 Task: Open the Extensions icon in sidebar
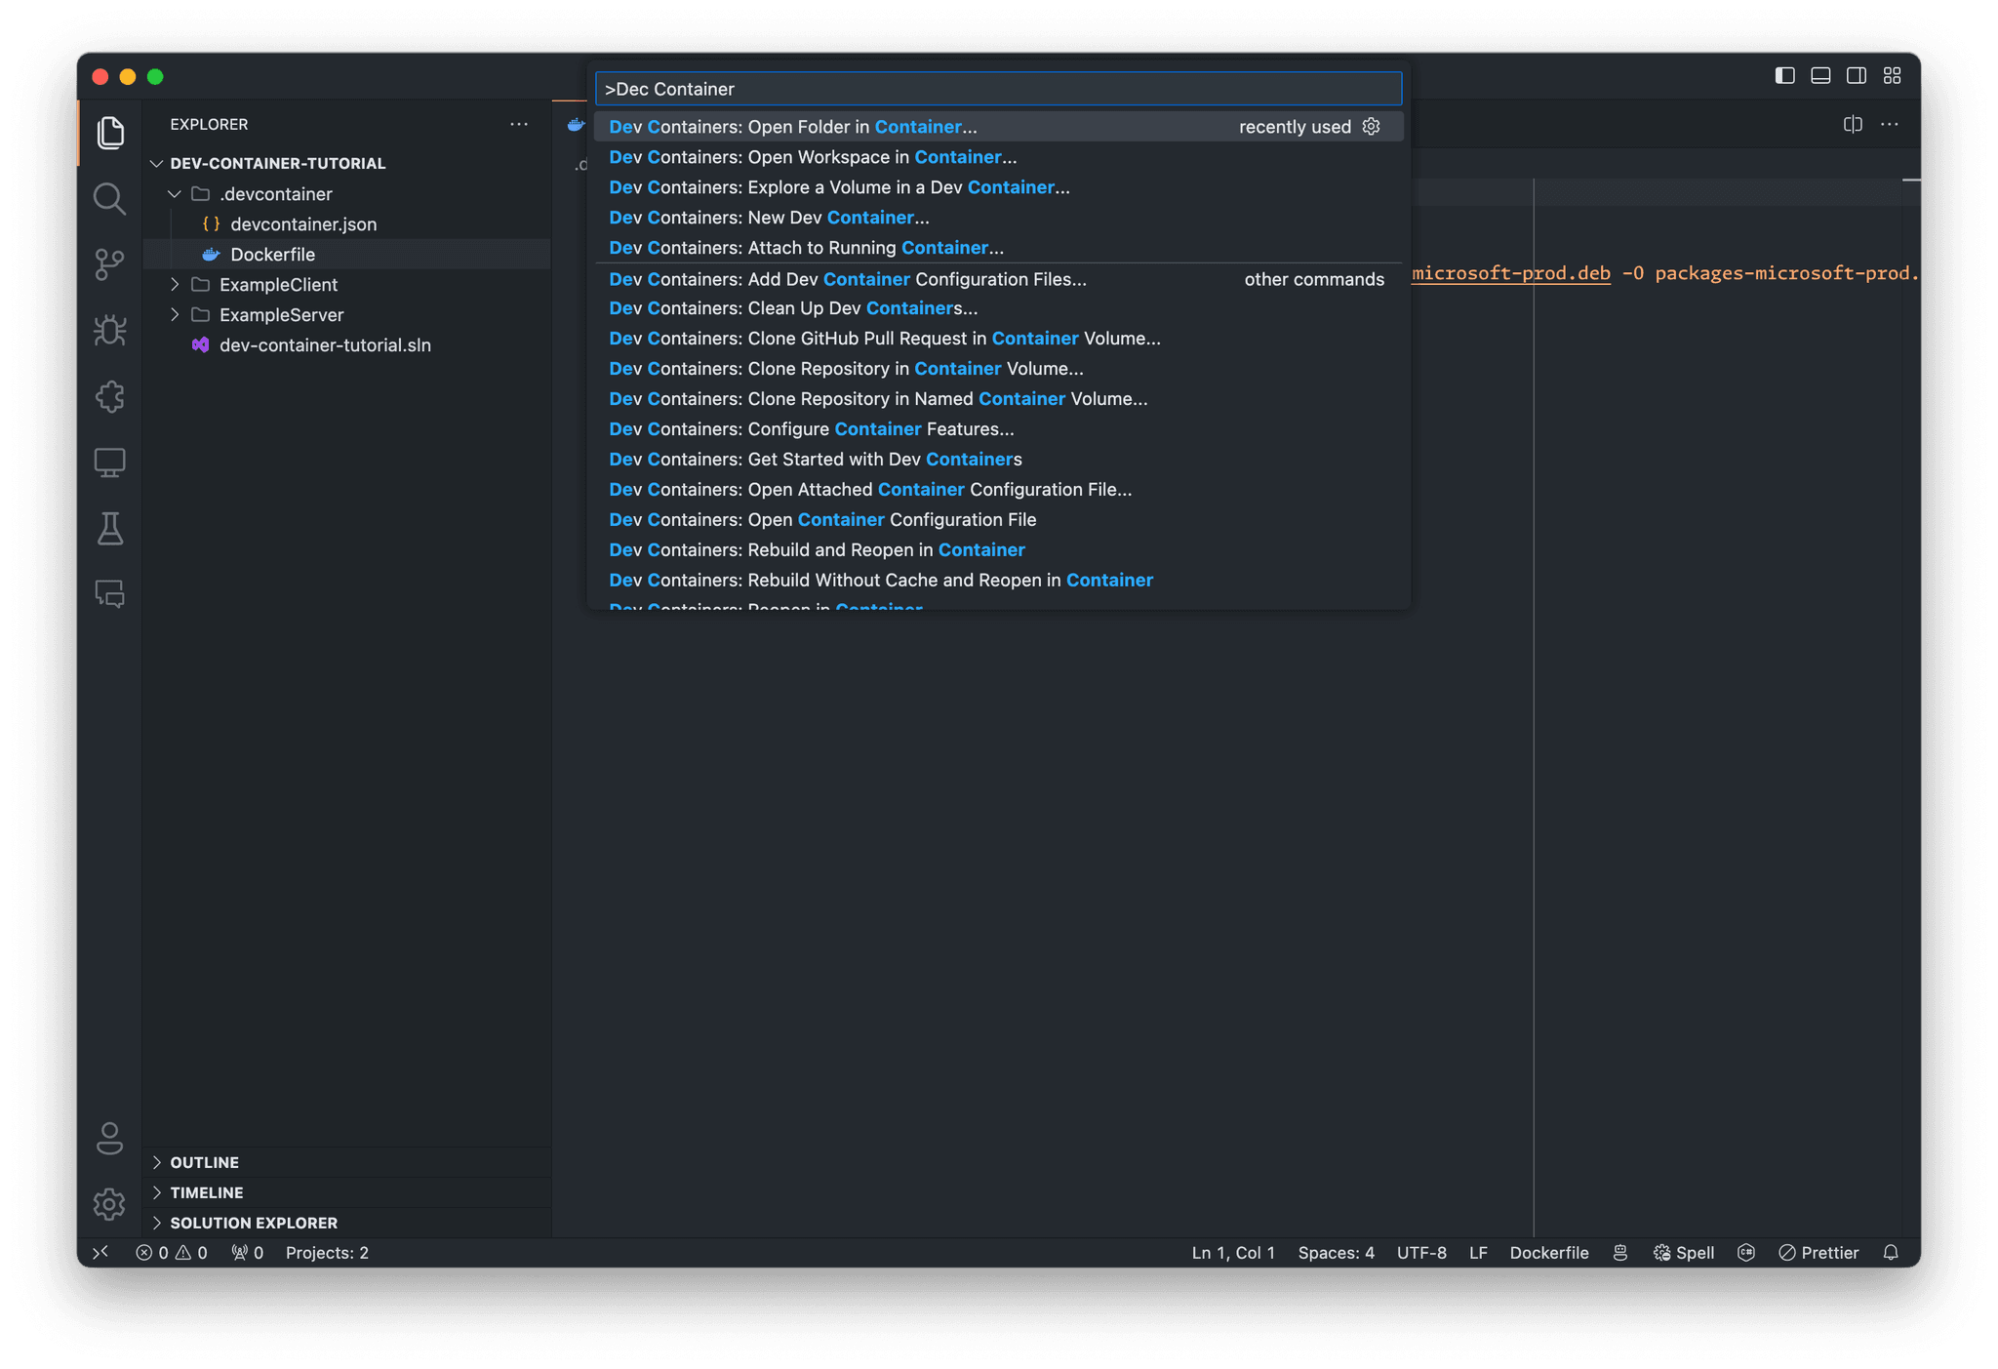(x=111, y=398)
